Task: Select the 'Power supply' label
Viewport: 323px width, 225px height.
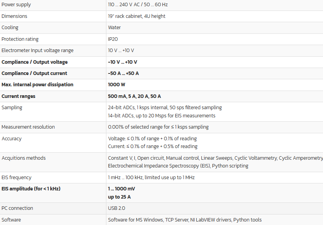Action: pos(16,5)
